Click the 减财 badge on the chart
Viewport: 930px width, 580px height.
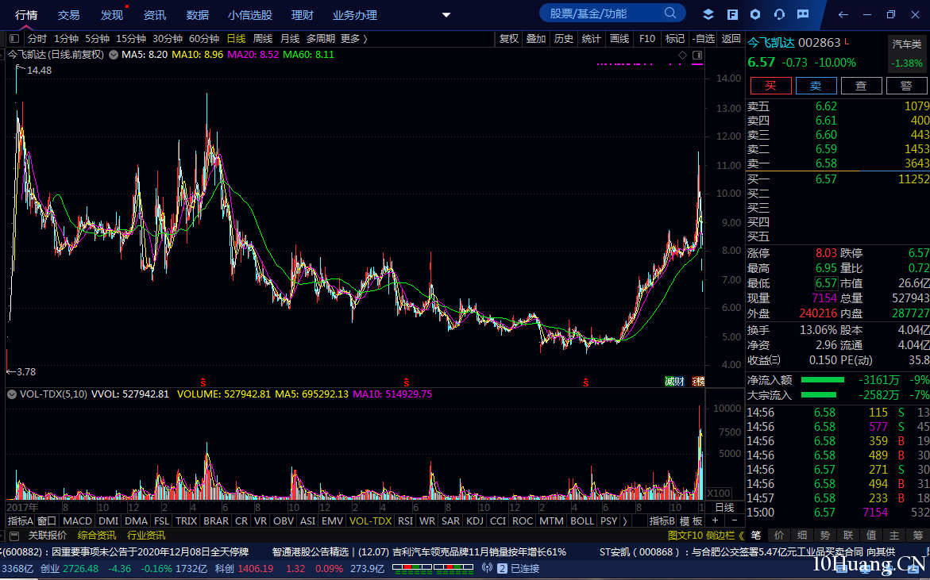(x=674, y=382)
